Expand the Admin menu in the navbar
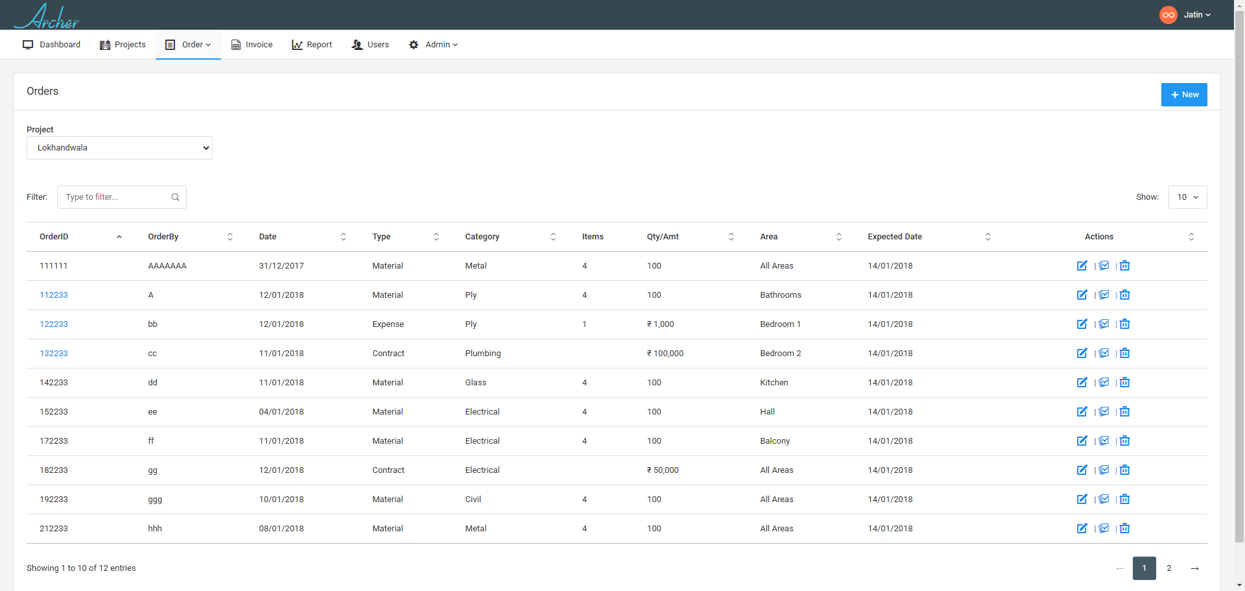This screenshot has width=1245, height=591. [x=433, y=45]
